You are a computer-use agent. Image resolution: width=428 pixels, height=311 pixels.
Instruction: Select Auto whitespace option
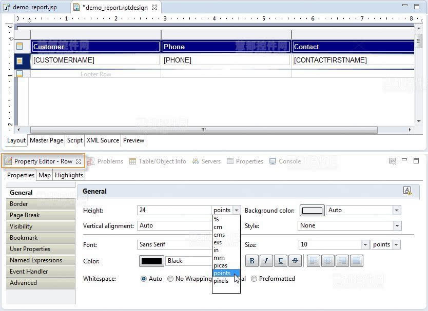(x=143, y=279)
